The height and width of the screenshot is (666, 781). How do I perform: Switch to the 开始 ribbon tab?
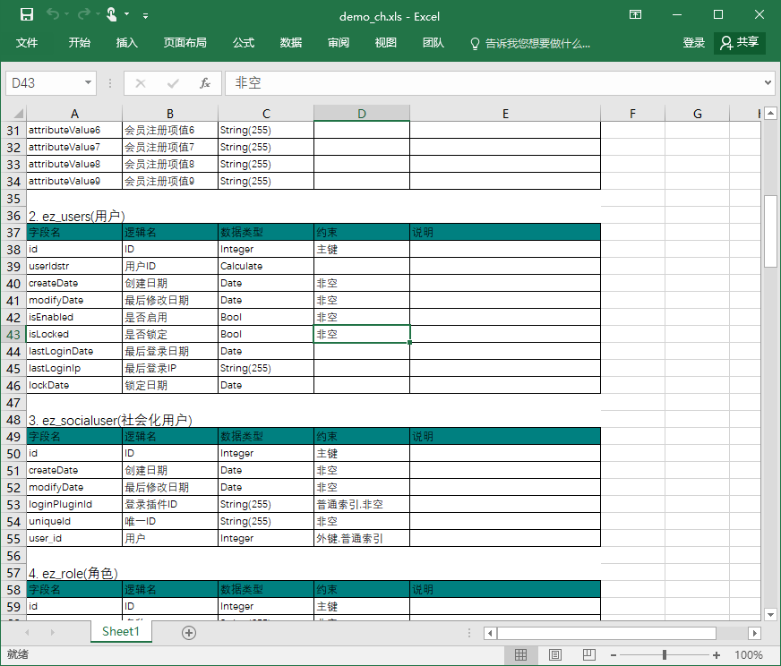pyautogui.click(x=79, y=43)
